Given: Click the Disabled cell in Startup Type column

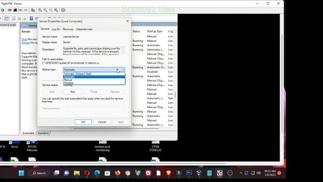Looking at the screenshot, I should pyautogui.click(x=152, y=72).
